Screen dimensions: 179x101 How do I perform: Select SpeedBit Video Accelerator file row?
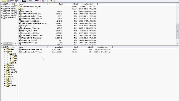[x=34, y=23]
